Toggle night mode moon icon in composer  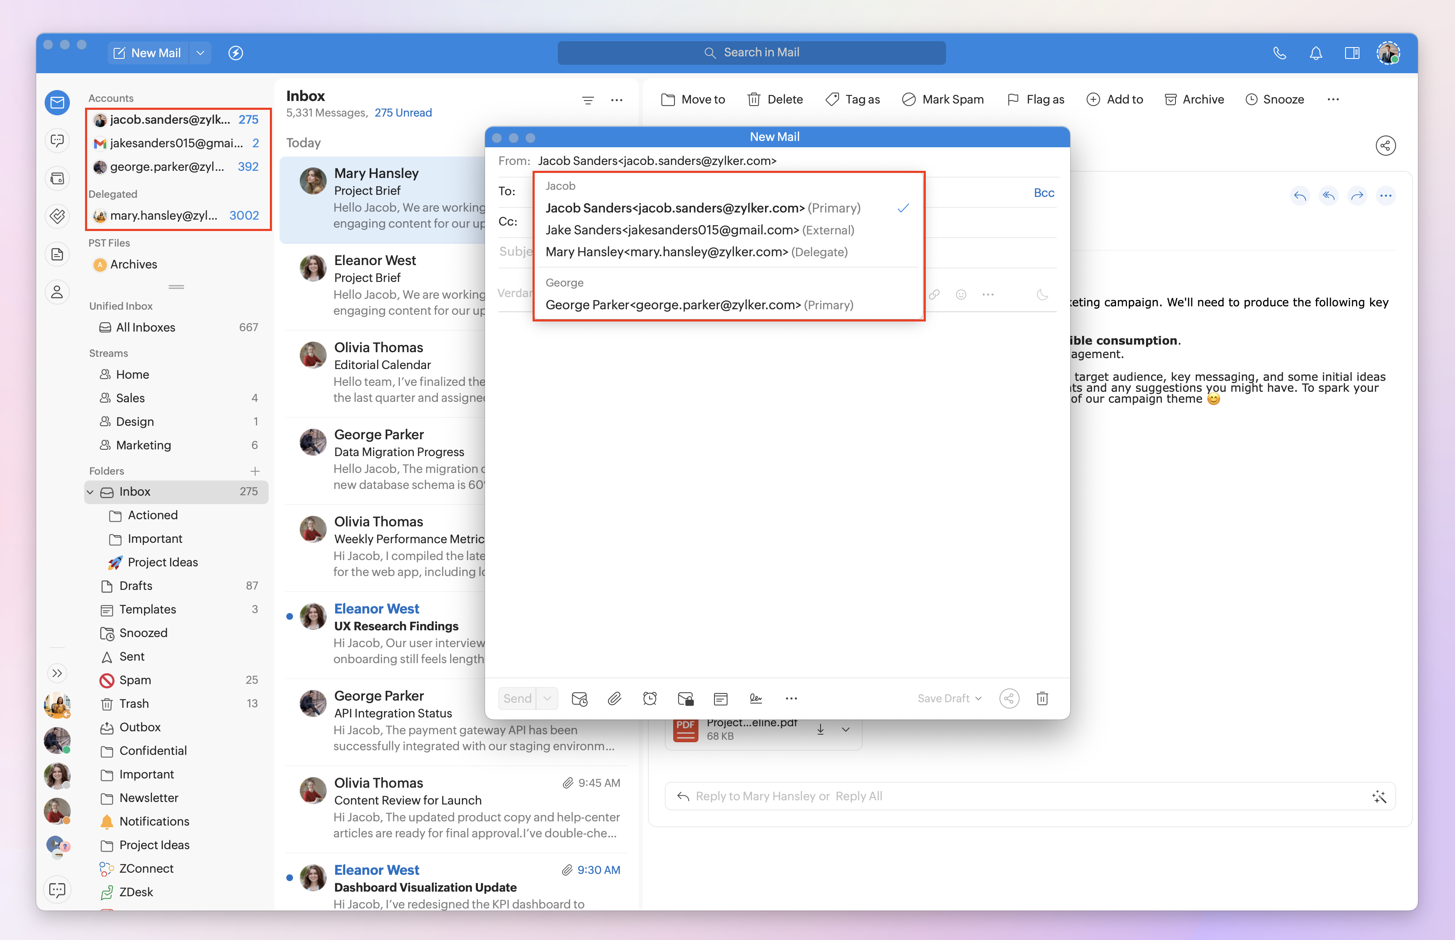pos(1042,294)
